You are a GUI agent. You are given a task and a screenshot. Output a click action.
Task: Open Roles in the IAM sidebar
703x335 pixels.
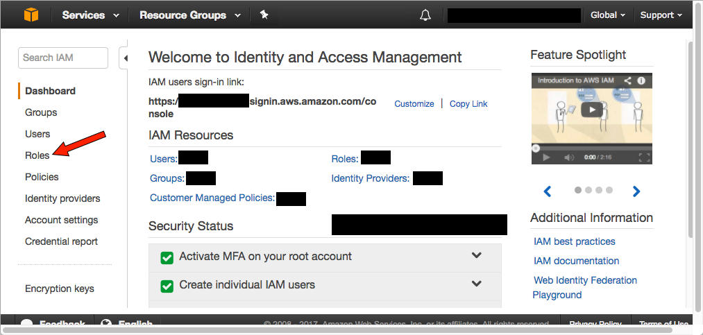pyautogui.click(x=37, y=155)
